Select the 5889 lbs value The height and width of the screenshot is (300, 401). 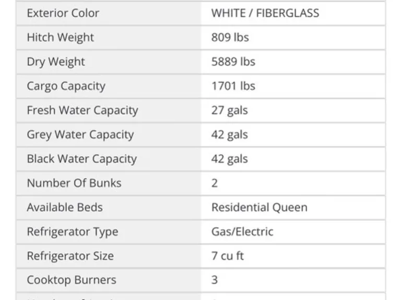pos(233,62)
